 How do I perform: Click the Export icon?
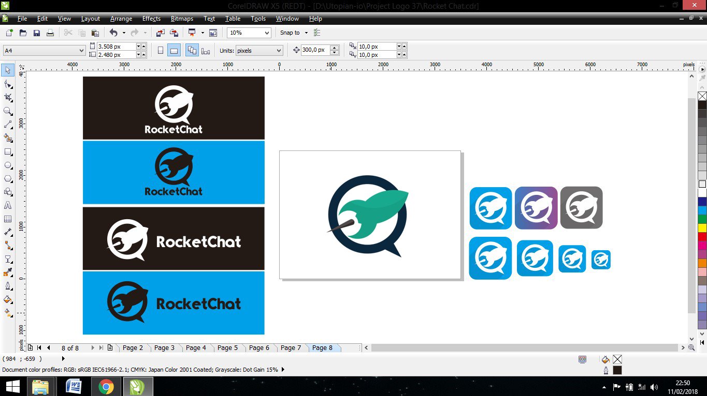pos(174,33)
